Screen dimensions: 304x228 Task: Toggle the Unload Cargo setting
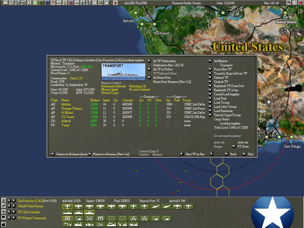(x=110, y=93)
